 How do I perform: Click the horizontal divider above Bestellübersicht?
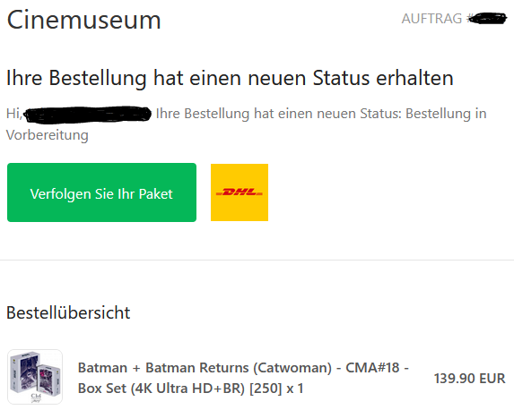[257, 261]
